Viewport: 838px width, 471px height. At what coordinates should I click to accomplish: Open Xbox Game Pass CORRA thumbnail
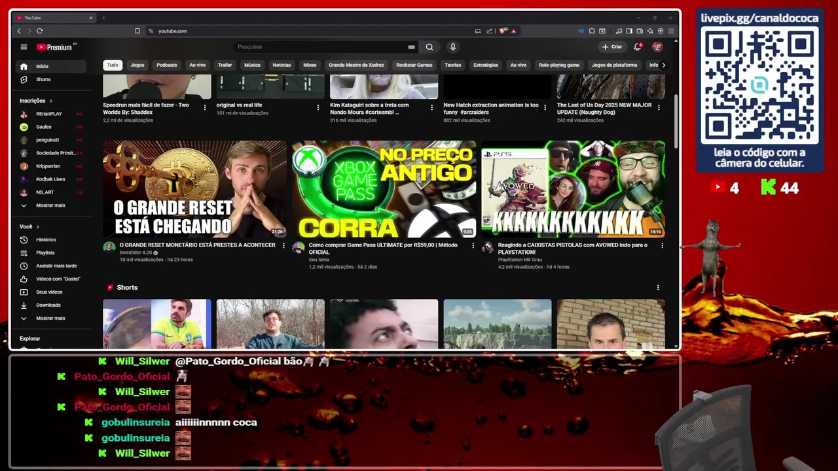coord(384,189)
